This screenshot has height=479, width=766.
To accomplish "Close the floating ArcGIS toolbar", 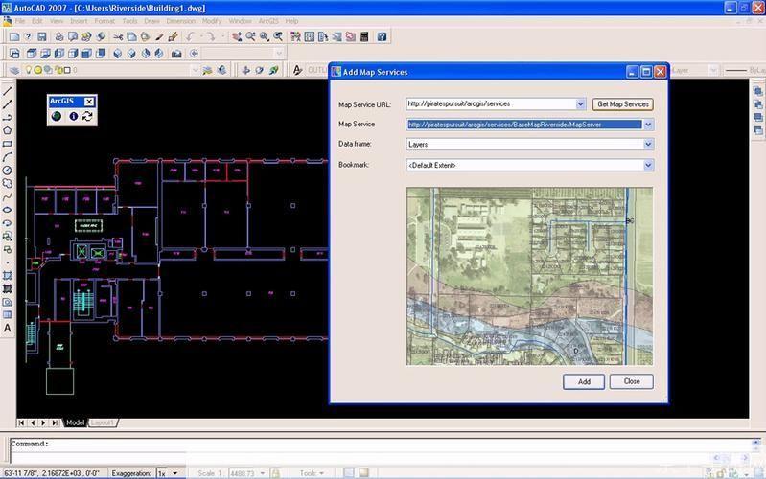I will click(x=89, y=102).
